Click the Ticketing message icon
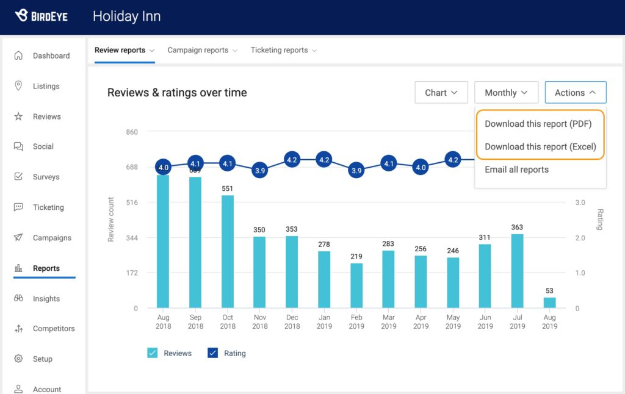625x394 pixels. pyautogui.click(x=18, y=207)
